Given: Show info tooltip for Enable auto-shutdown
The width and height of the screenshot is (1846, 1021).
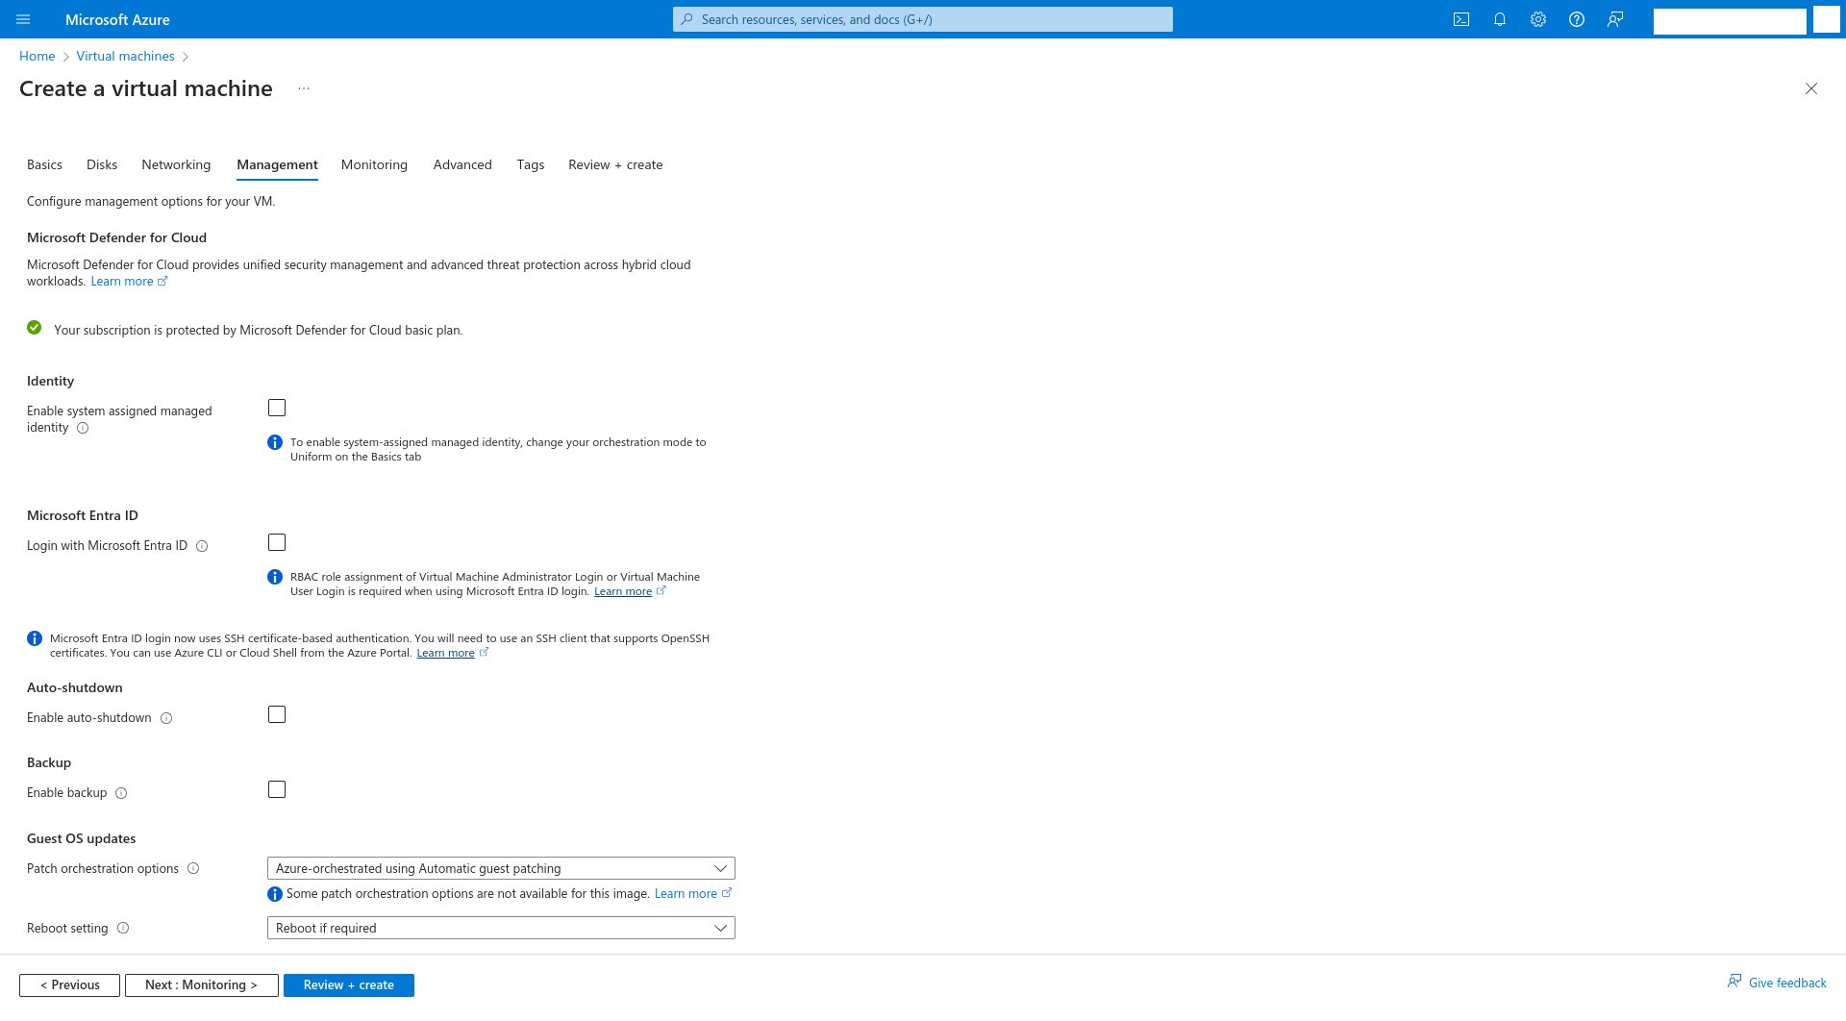Looking at the screenshot, I should pos(166,718).
